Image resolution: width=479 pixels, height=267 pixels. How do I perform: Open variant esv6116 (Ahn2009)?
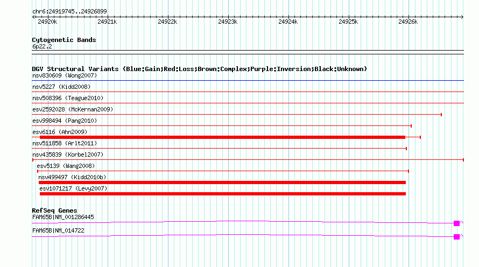tap(60, 132)
